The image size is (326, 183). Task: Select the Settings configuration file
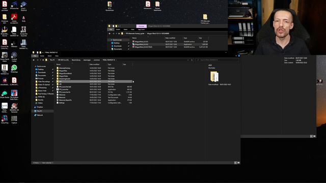(62, 103)
